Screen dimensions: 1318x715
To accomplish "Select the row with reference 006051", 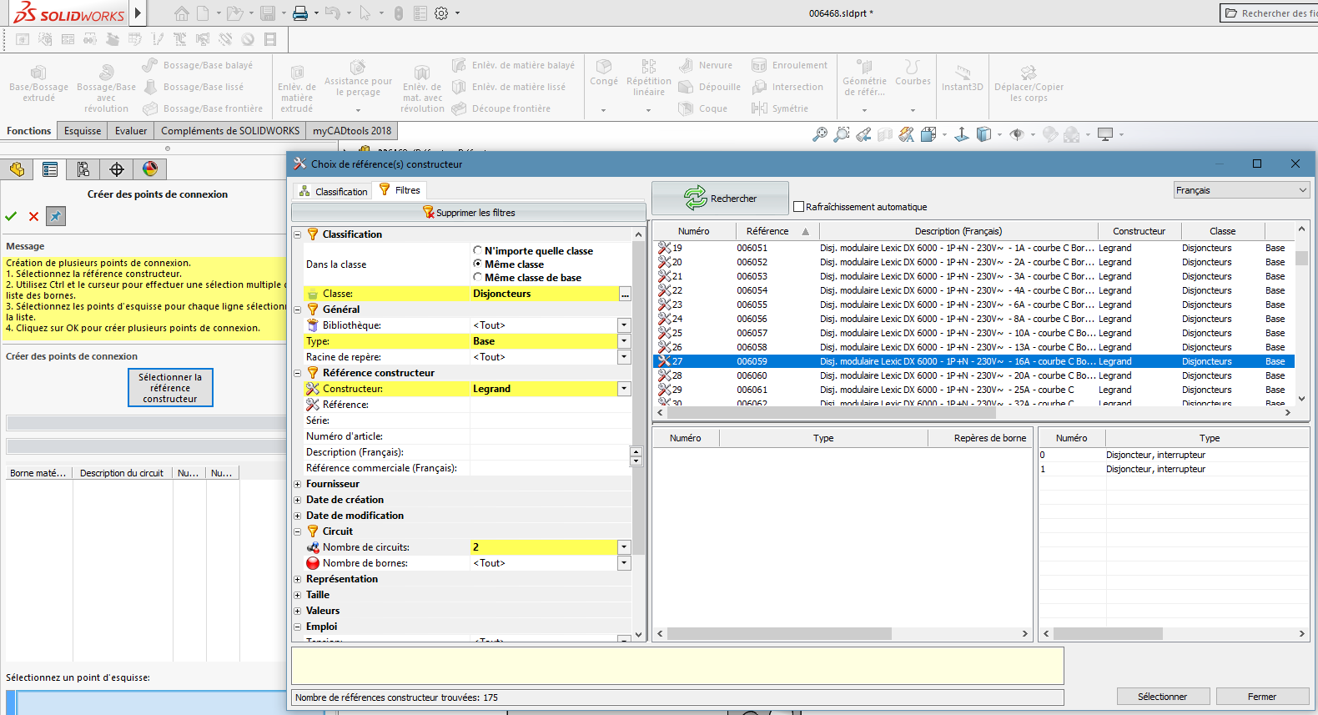I will [973, 248].
